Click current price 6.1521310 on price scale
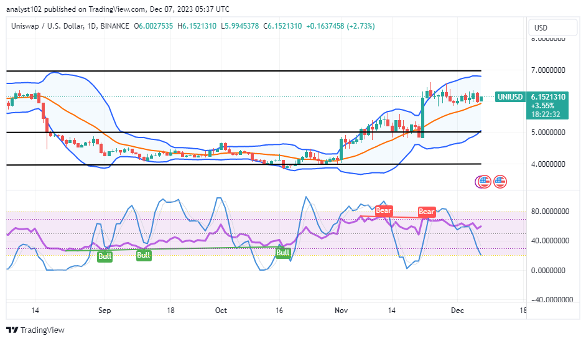This screenshot has width=586, height=341. pyautogui.click(x=548, y=97)
